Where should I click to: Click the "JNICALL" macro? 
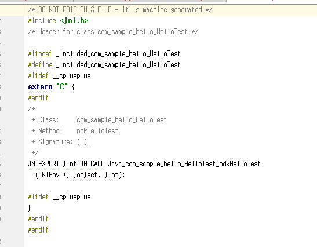point(92,164)
